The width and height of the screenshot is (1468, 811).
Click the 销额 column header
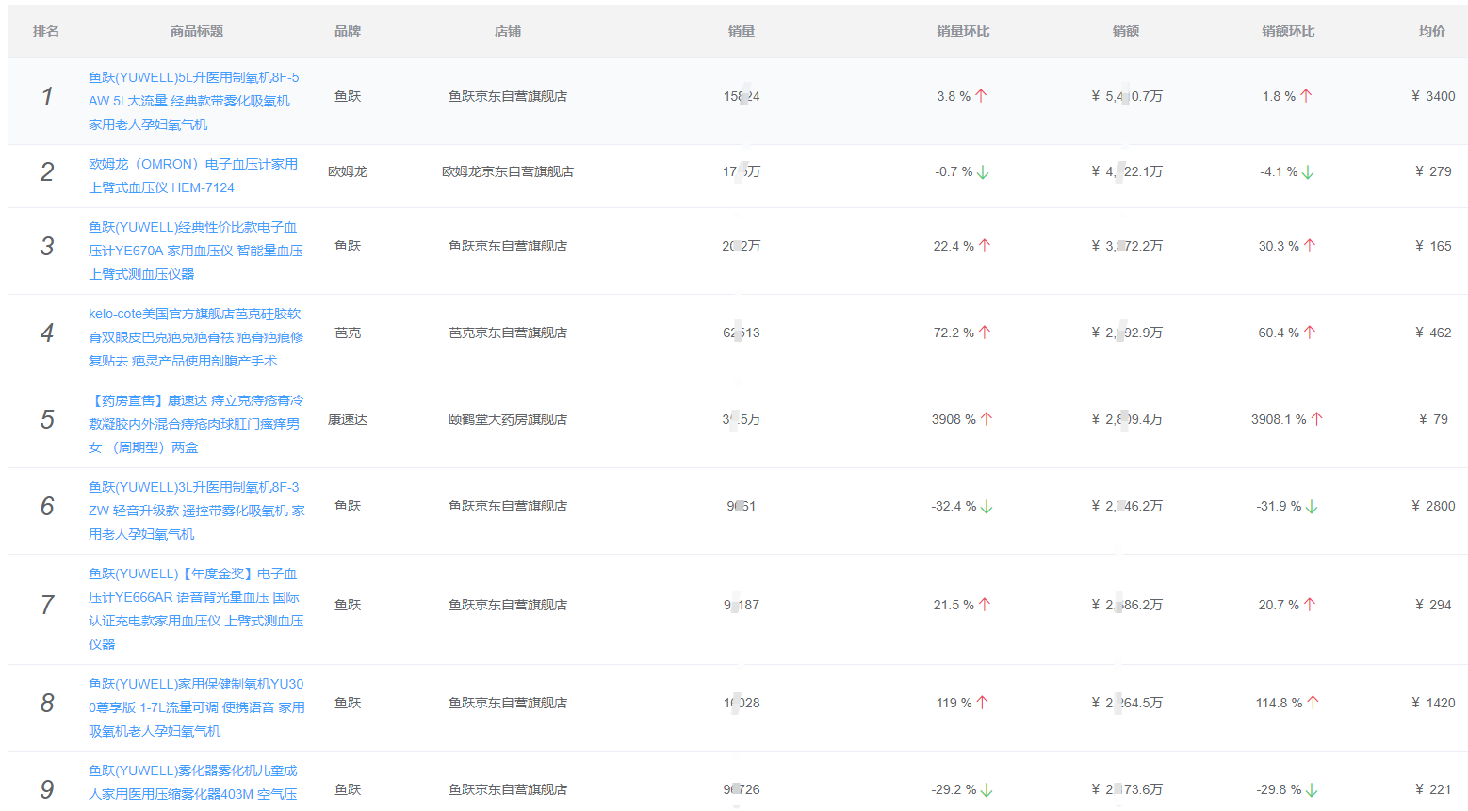tap(1126, 31)
